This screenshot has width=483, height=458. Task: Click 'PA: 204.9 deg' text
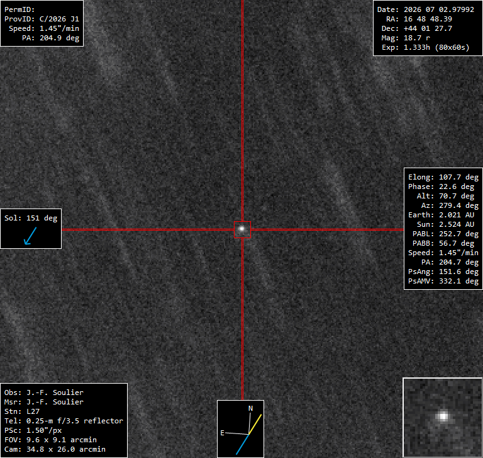point(50,38)
